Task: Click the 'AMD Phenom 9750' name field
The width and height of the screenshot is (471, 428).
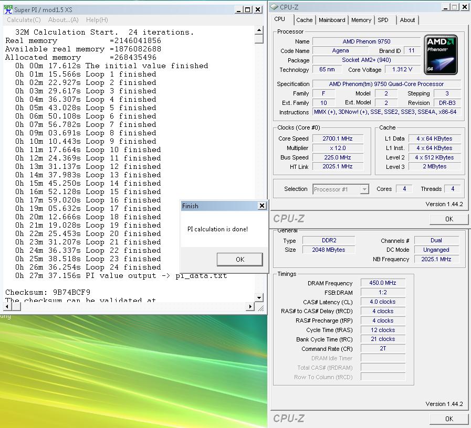Action: tap(367, 41)
